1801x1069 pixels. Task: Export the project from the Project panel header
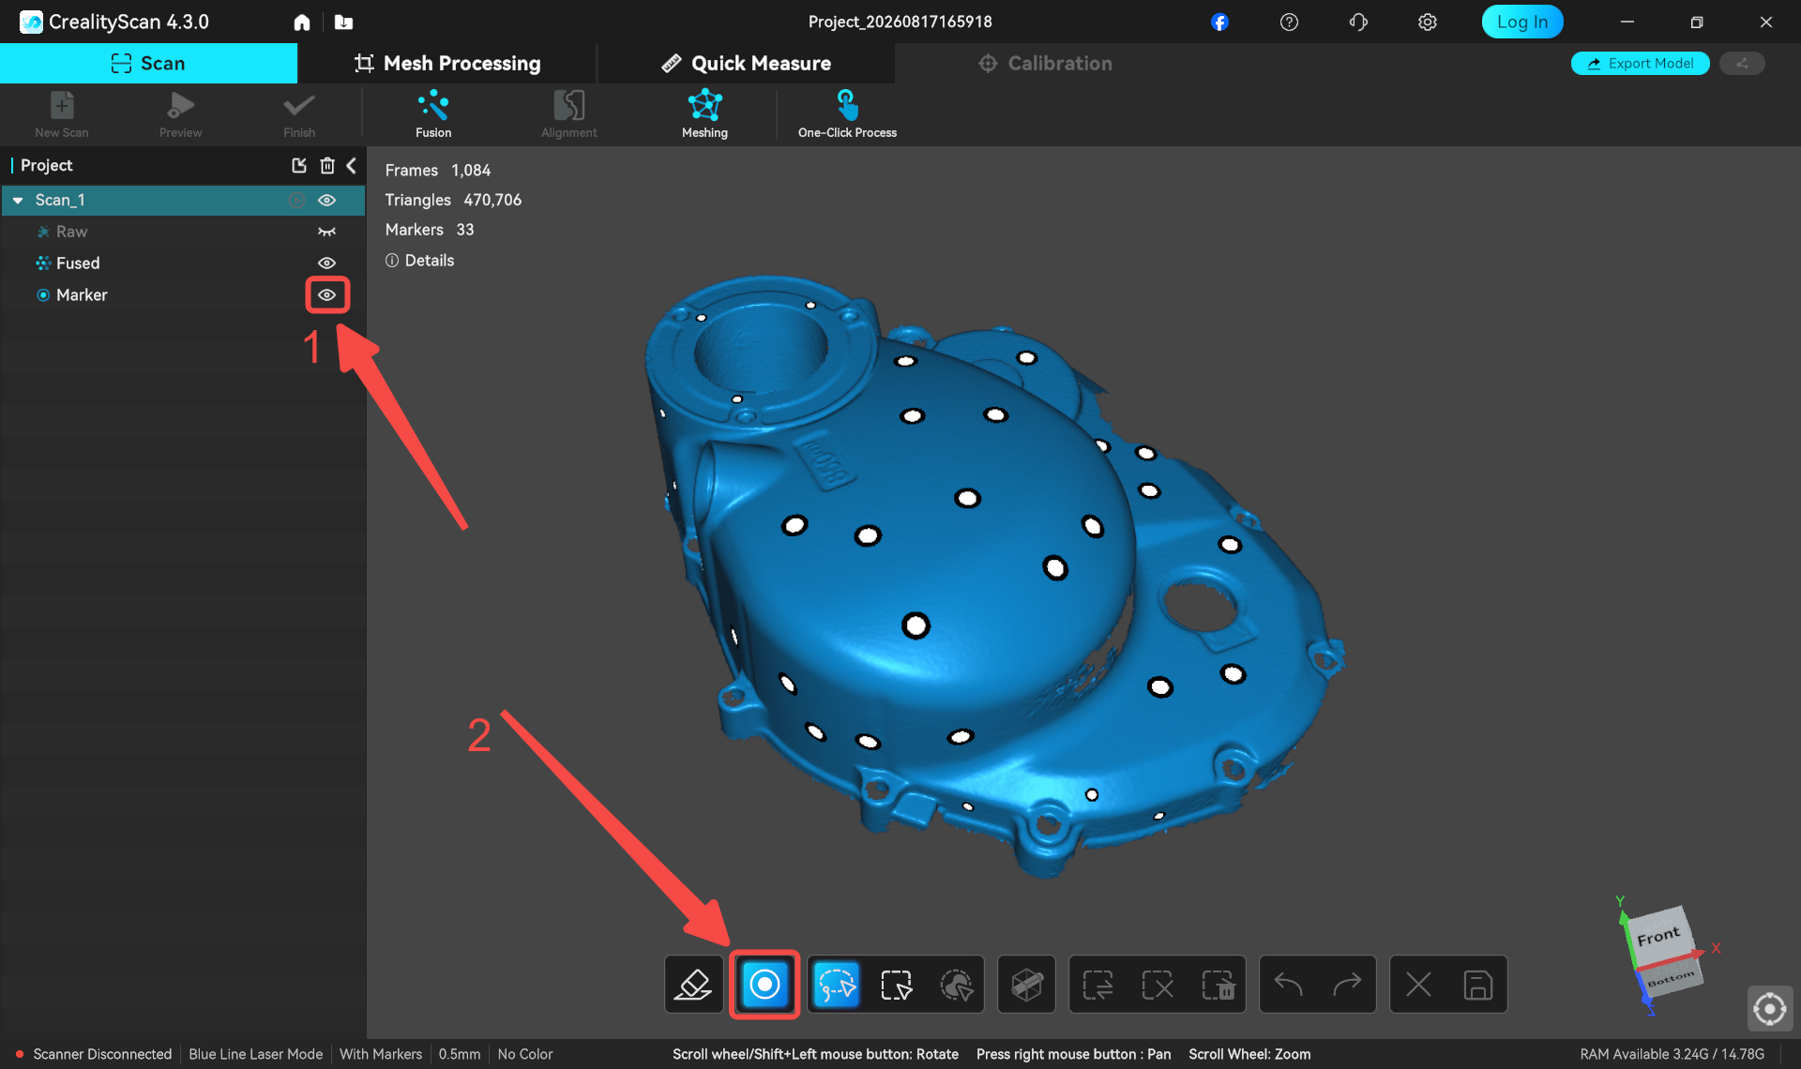[x=299, y=165]
